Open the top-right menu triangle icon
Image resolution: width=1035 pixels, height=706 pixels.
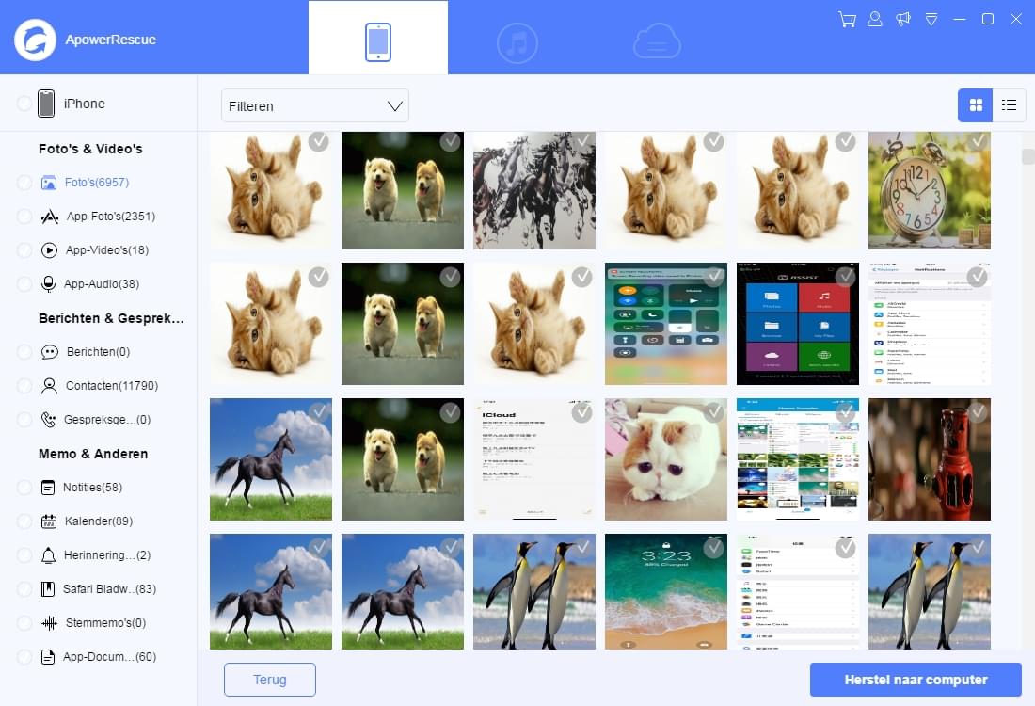pyautogui.click(x=931, y=20)
